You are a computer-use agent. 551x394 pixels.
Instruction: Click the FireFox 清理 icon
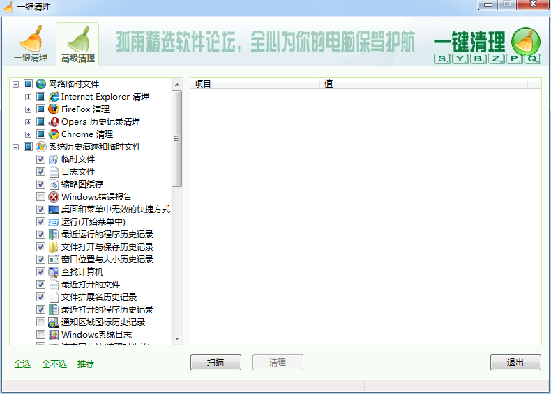click(54, 109)
